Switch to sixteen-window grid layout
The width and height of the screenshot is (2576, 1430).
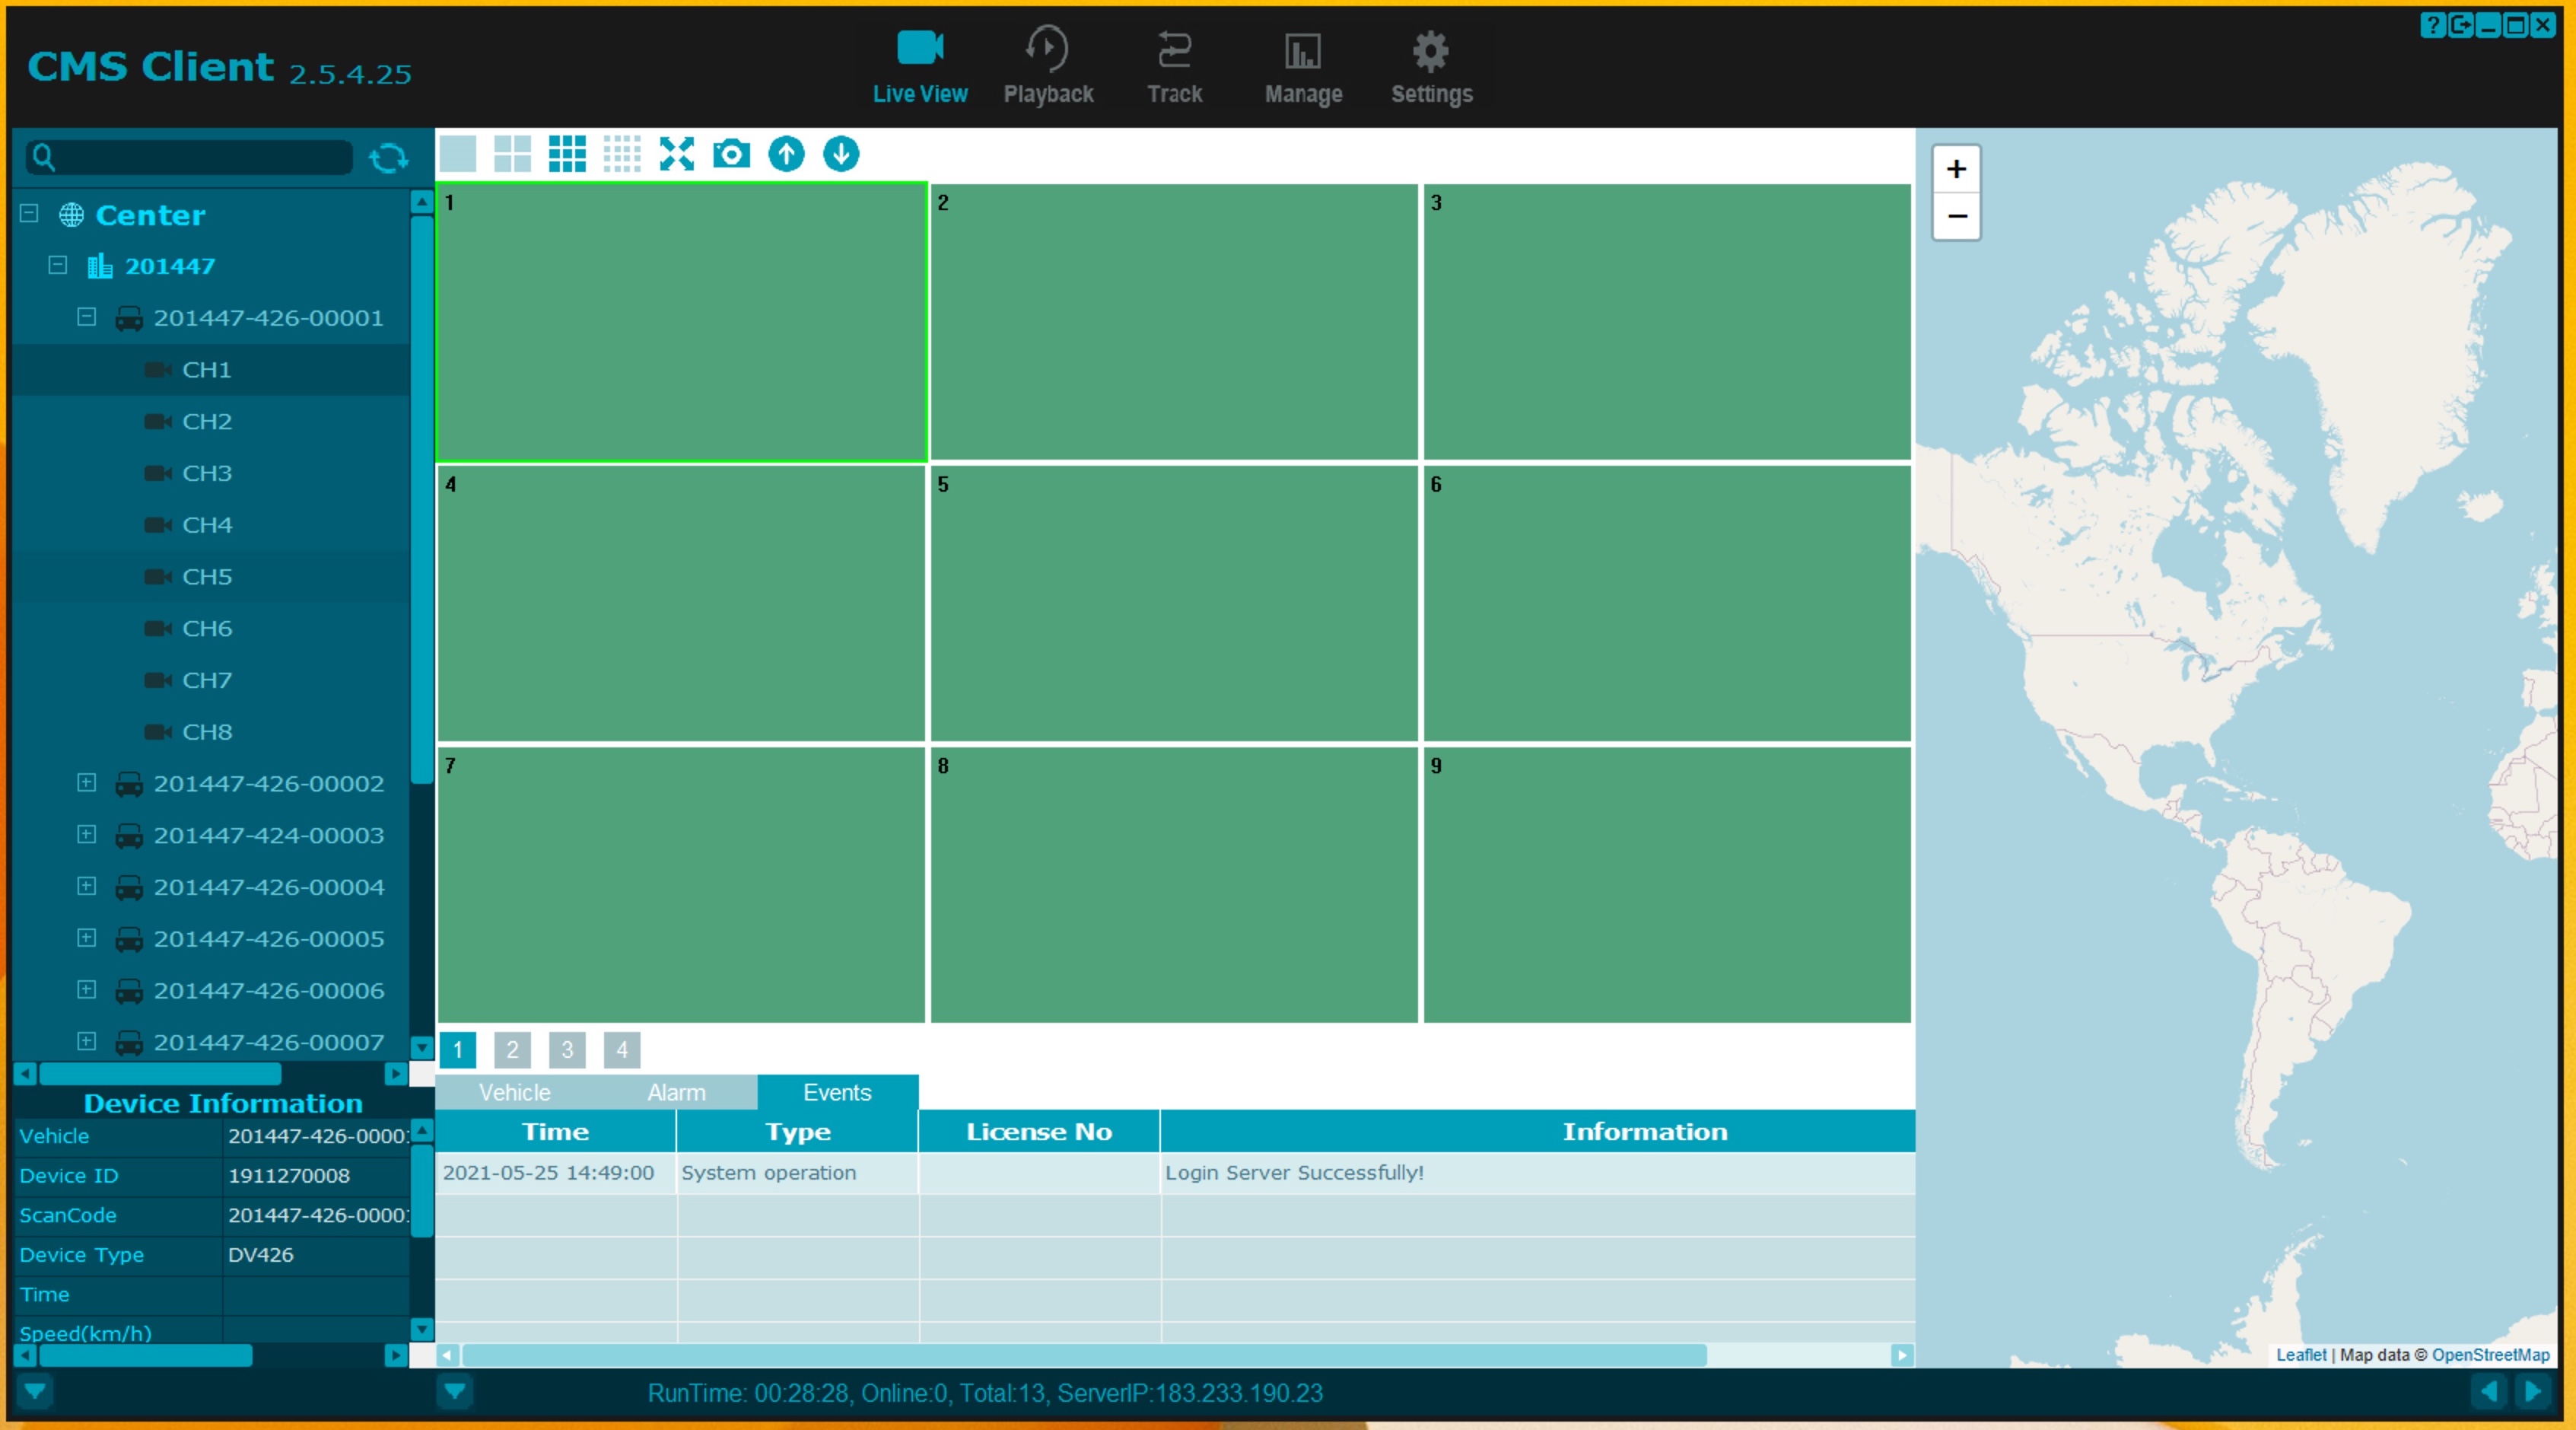click(x=621, y=154)
